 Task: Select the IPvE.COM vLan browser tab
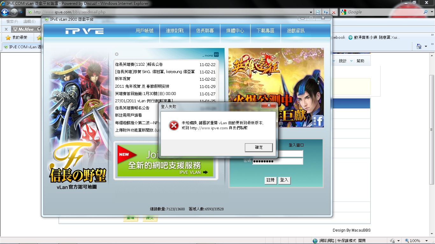22,47
